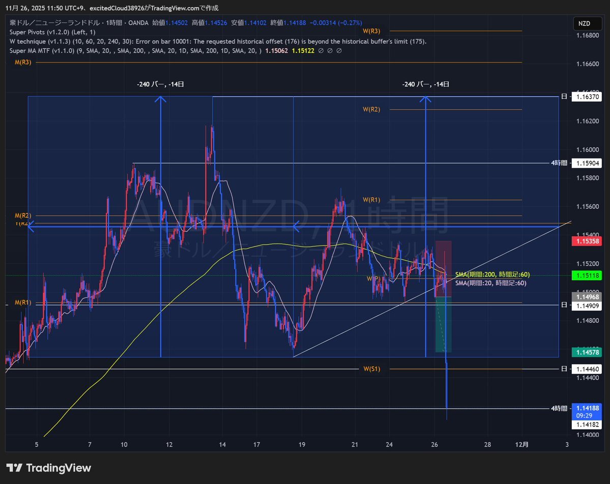Click the 21 date on time axis

355,444
